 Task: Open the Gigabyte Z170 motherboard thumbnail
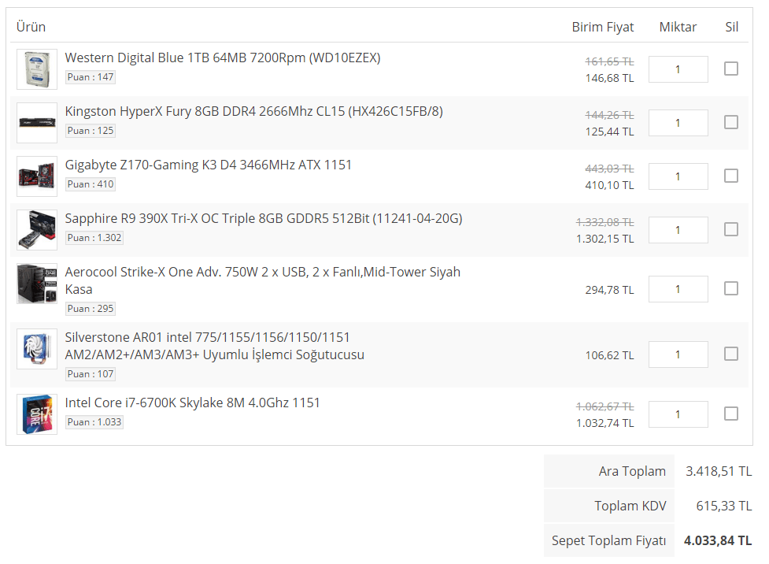click(x=37, y=176)
